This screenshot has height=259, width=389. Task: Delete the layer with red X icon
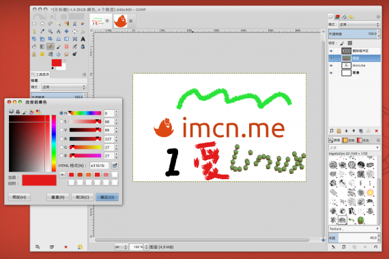376,131
